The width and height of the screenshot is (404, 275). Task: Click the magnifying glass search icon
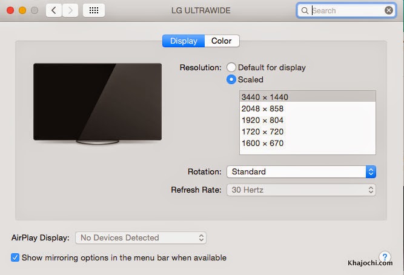[x=305, y=10]
